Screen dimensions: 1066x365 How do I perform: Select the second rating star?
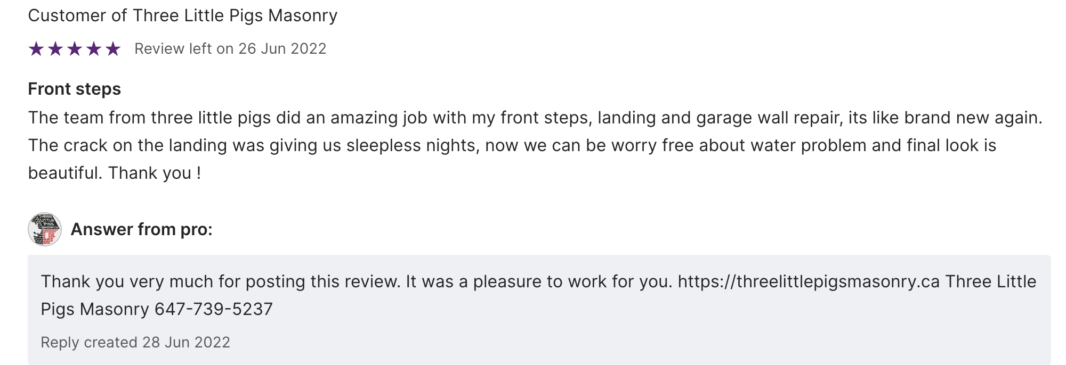(55, 49)
